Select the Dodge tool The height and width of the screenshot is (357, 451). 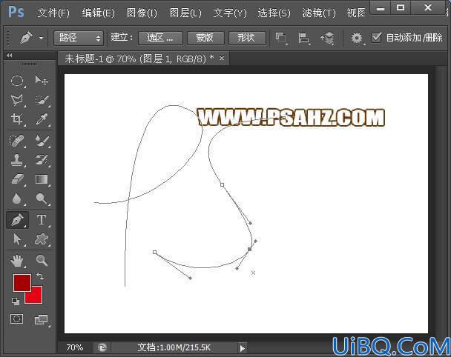pos(42,198)
